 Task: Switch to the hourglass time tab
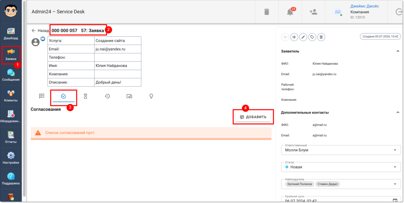pyautogui.click(x=86, y=96)
